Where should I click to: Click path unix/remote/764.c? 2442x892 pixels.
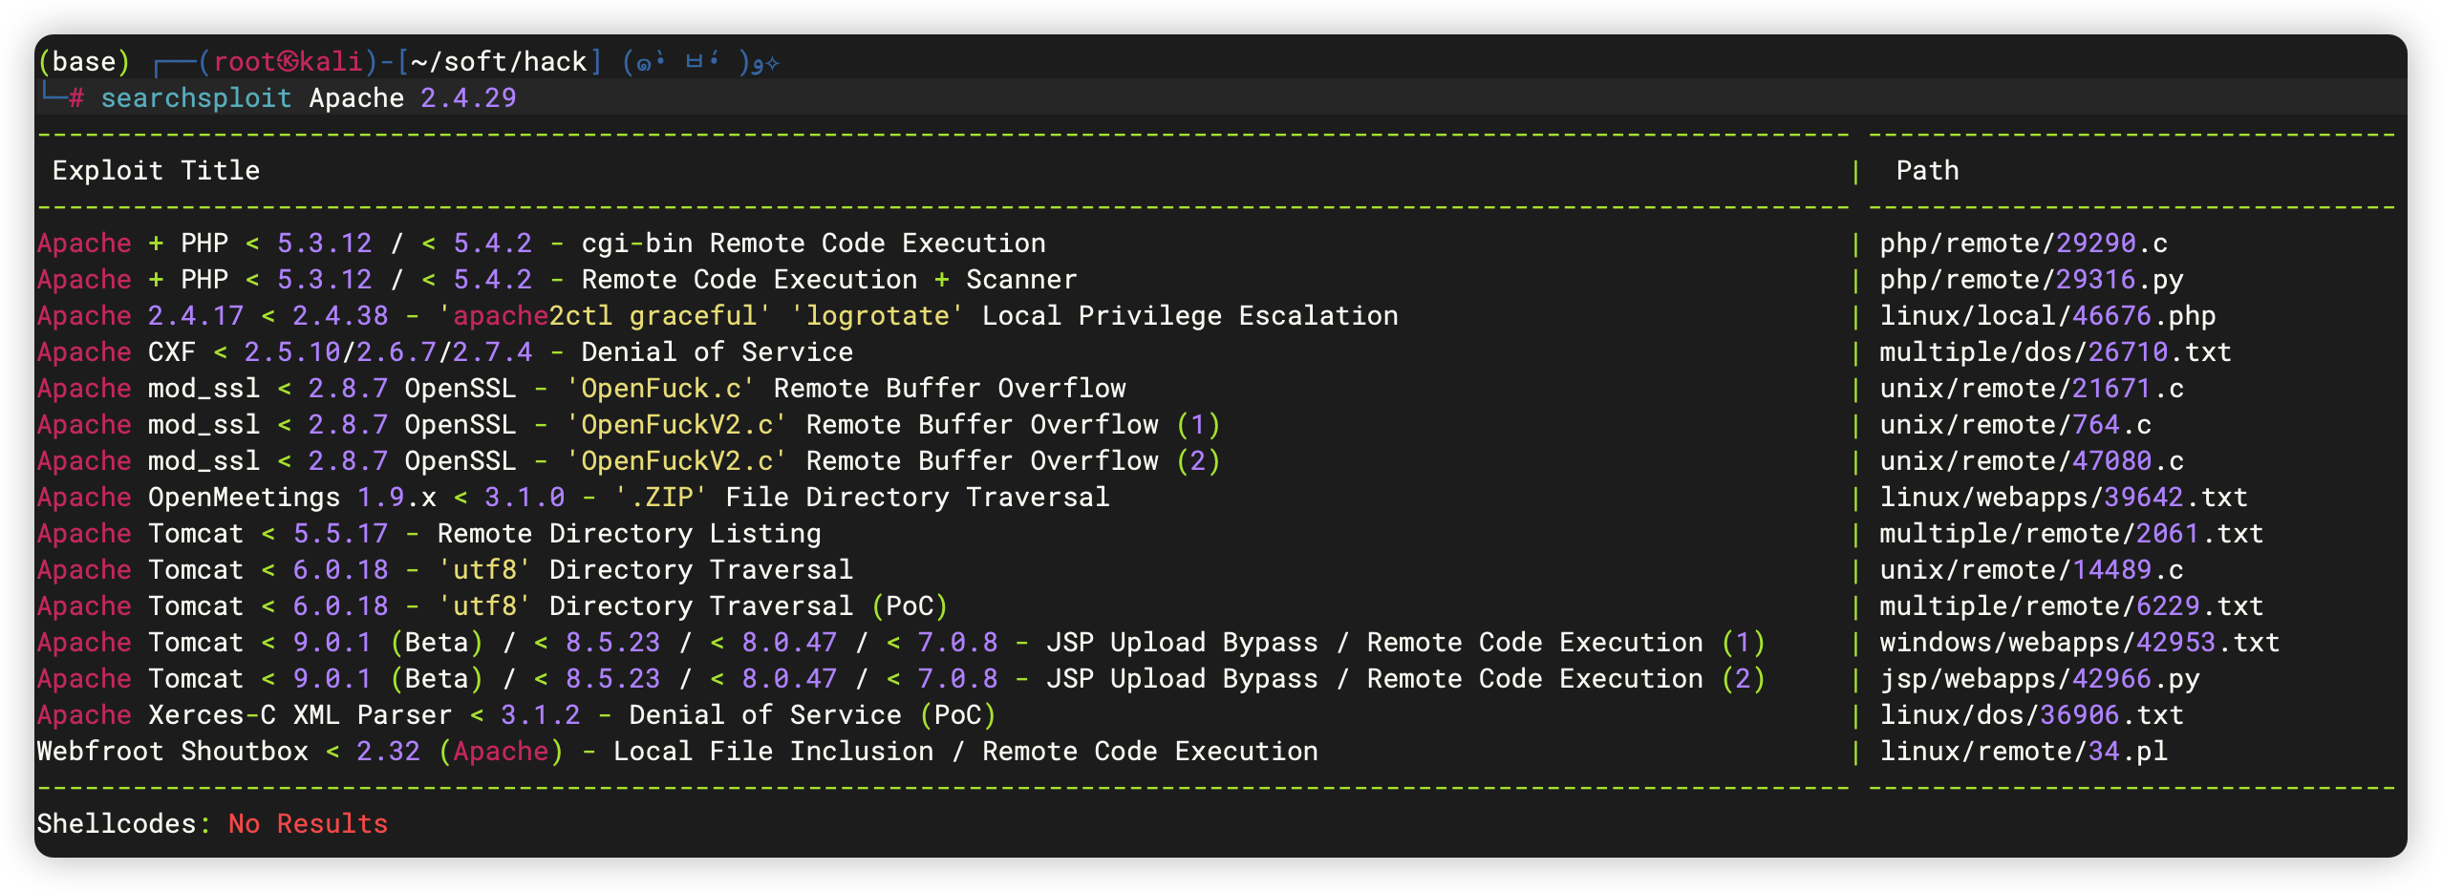pos(2016,425)
